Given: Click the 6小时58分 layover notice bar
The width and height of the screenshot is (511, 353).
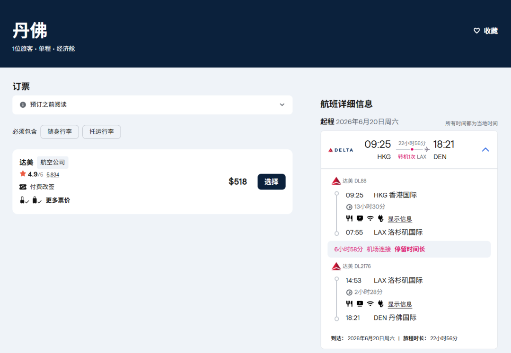Looking at the screenshot, I should point(409,249).
